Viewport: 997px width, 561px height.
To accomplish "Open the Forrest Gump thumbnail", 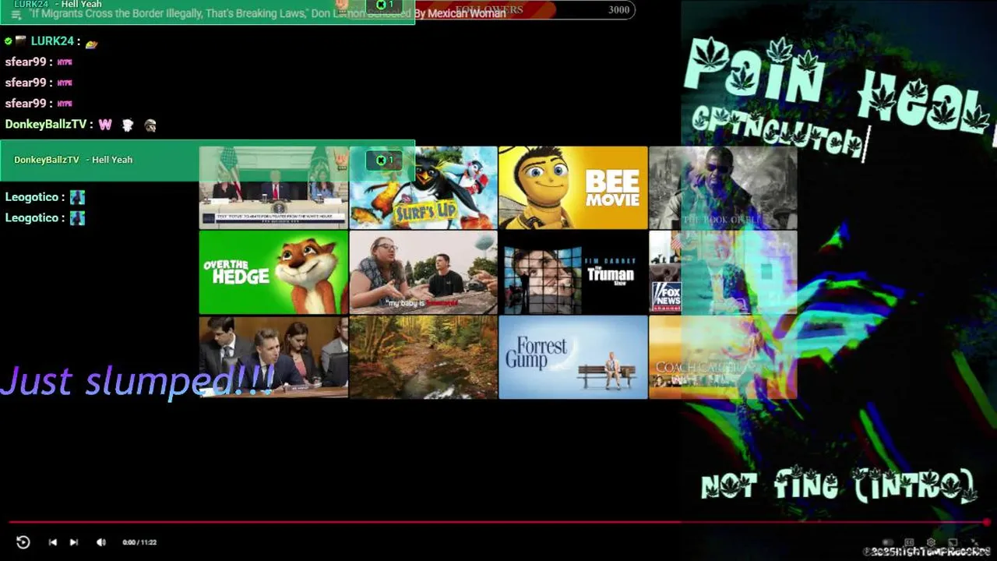I will click(573, 357).
